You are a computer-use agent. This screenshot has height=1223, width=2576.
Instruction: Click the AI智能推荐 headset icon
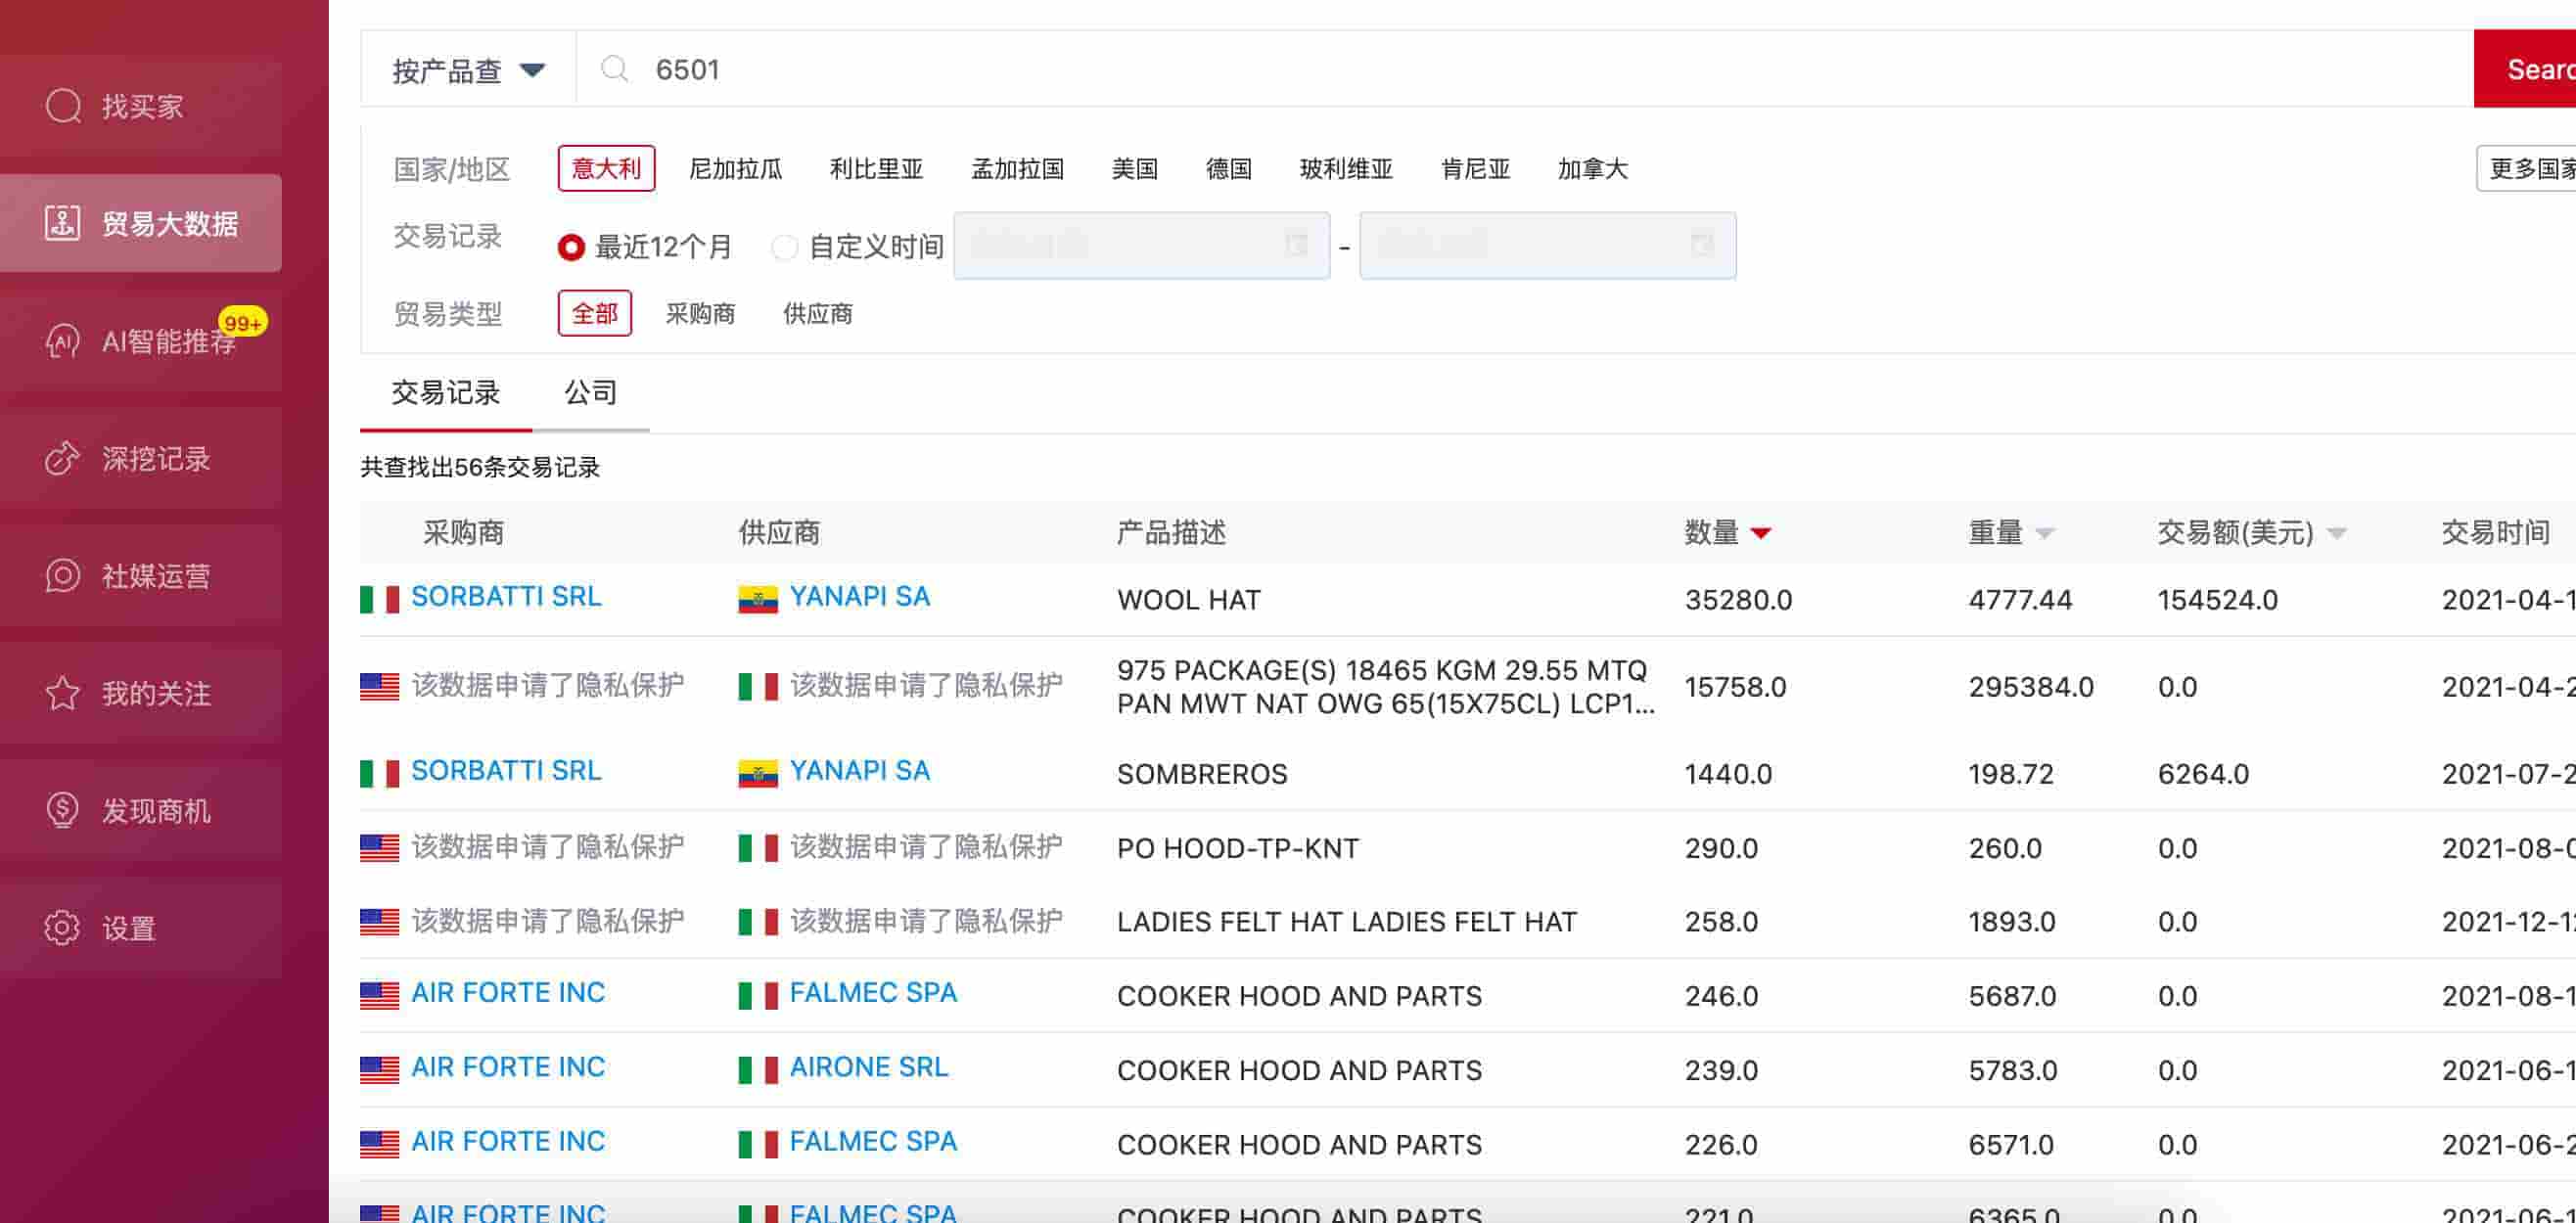click(62, 341)
